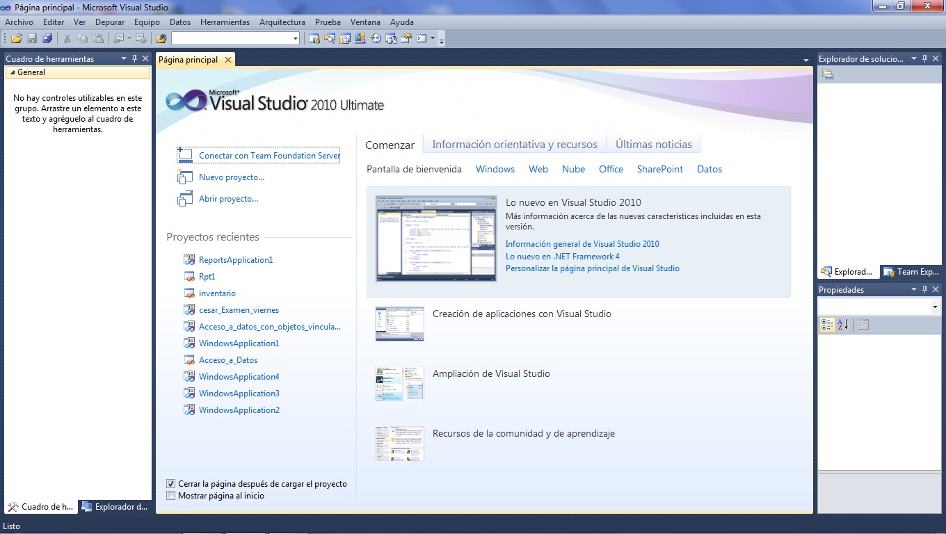Uncheck Cerrar la página después de cargar el proyecto
Screen dimensions: 946x534
[x=170, y=483]
